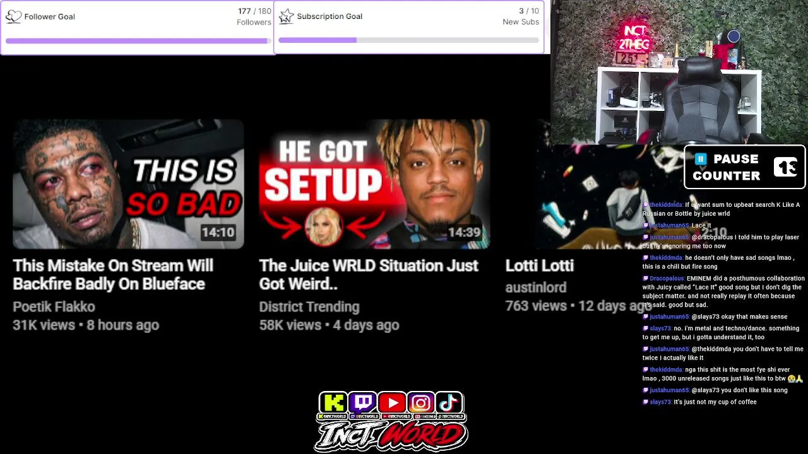This screenshot has width=808, height=454.
Task: Click the Subscription Goal progress bar
Action: pos(408,40)
